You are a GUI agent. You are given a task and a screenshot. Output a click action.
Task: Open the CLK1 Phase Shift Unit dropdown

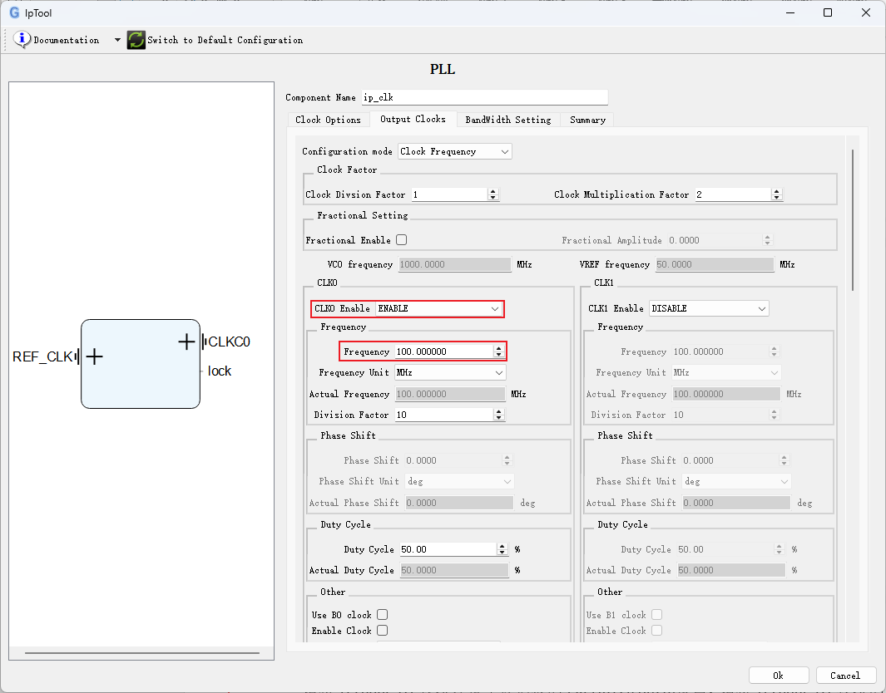tap(736, 481)
